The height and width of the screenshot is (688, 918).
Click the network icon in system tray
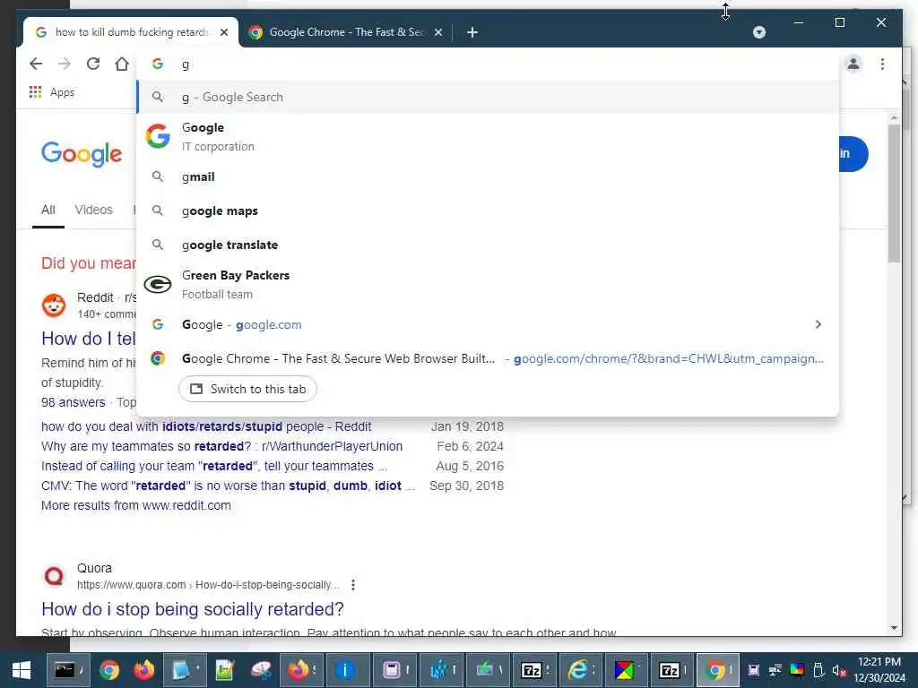pos(775,670)
